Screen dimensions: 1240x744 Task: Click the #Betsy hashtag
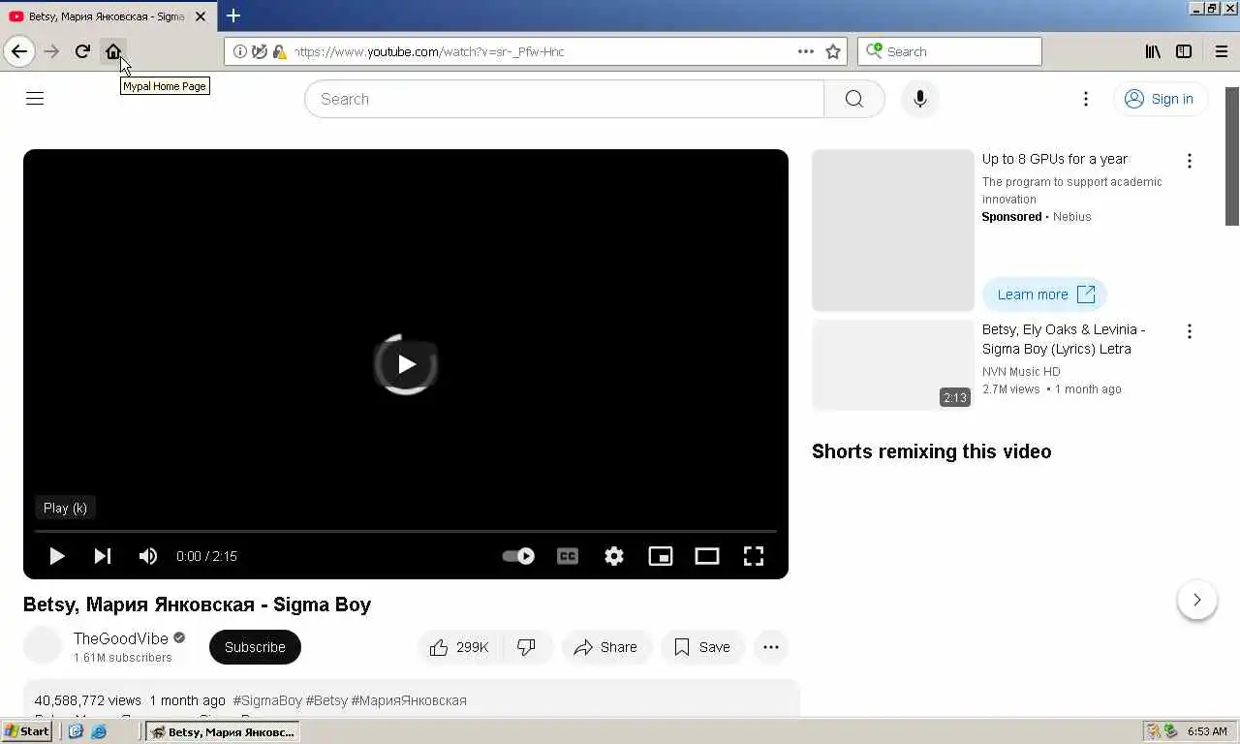326,700
